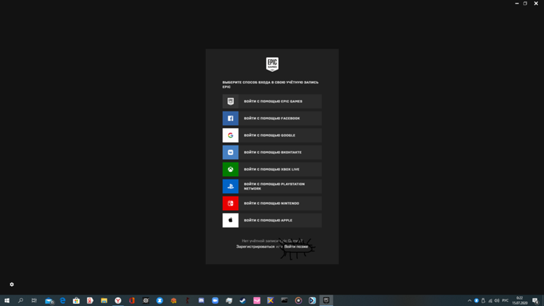Viewport: 544px width, 306px height.
Task: Open the Windows Start menu
Action: pyautogui.click(x=7, y=300)
